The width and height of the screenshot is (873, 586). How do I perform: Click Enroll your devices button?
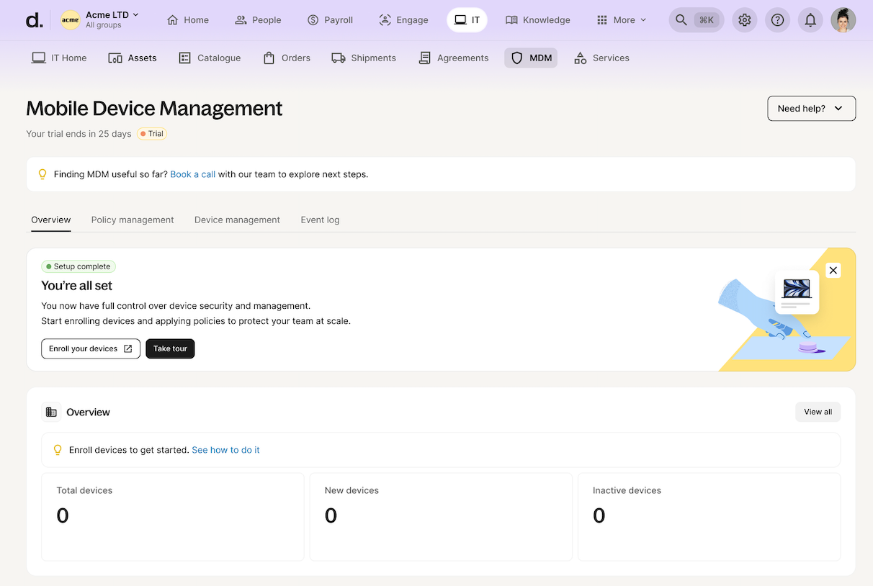coord(91,349)
